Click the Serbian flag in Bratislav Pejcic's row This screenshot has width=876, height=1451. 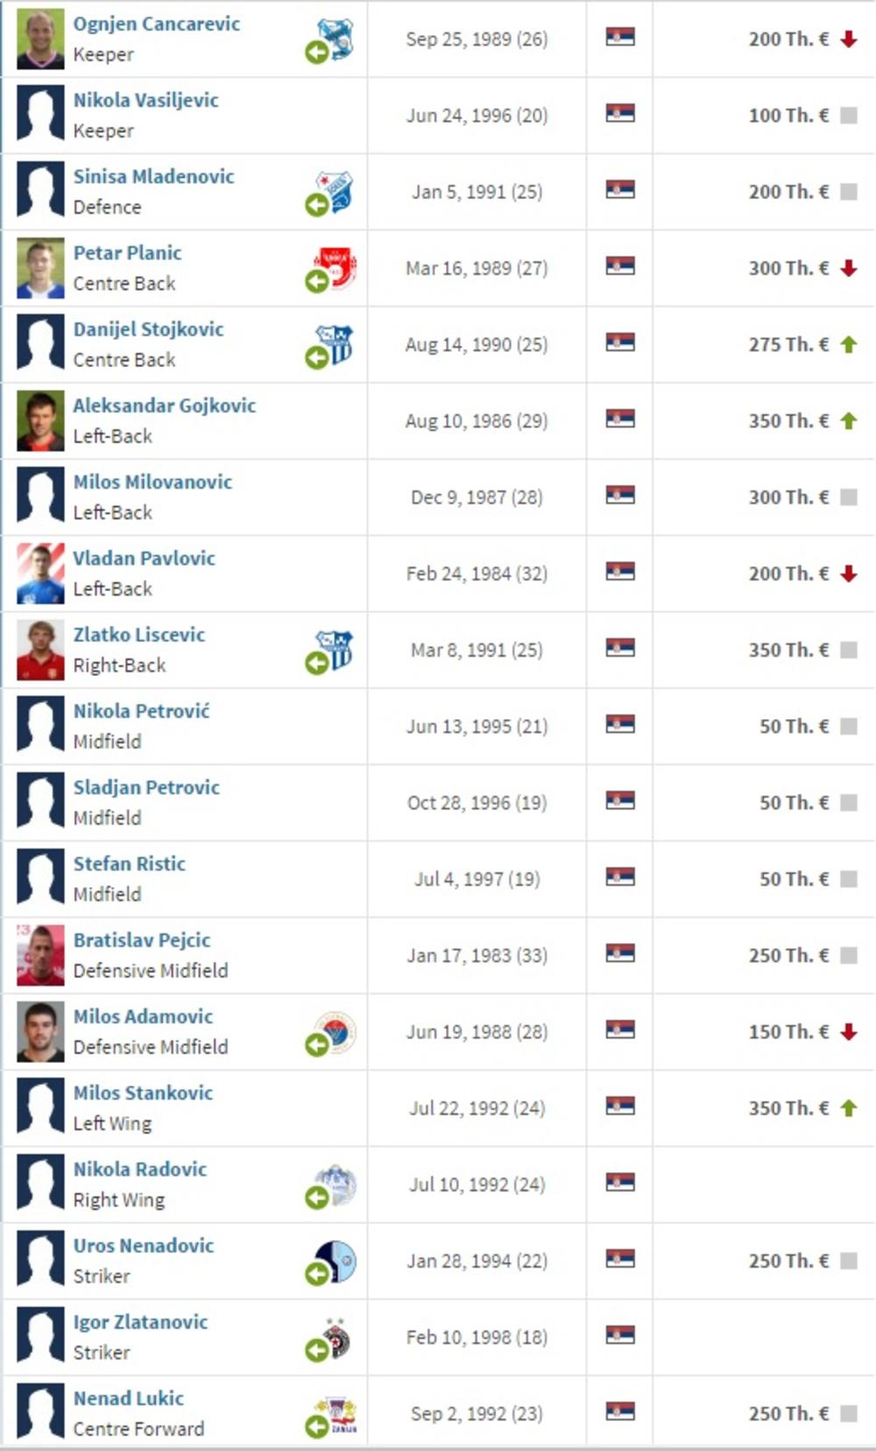click(x=619, y=953)
